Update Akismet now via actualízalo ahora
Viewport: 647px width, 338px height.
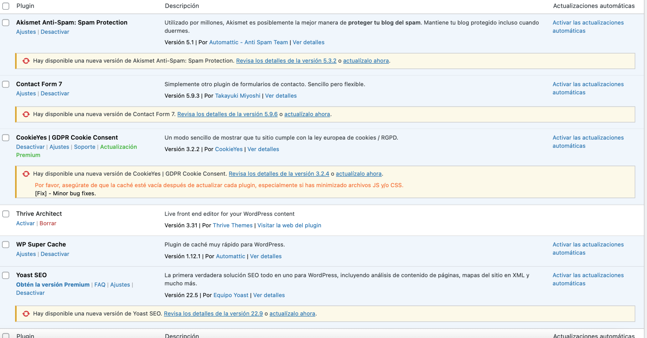pyautogui.click(x=366, y=61)
